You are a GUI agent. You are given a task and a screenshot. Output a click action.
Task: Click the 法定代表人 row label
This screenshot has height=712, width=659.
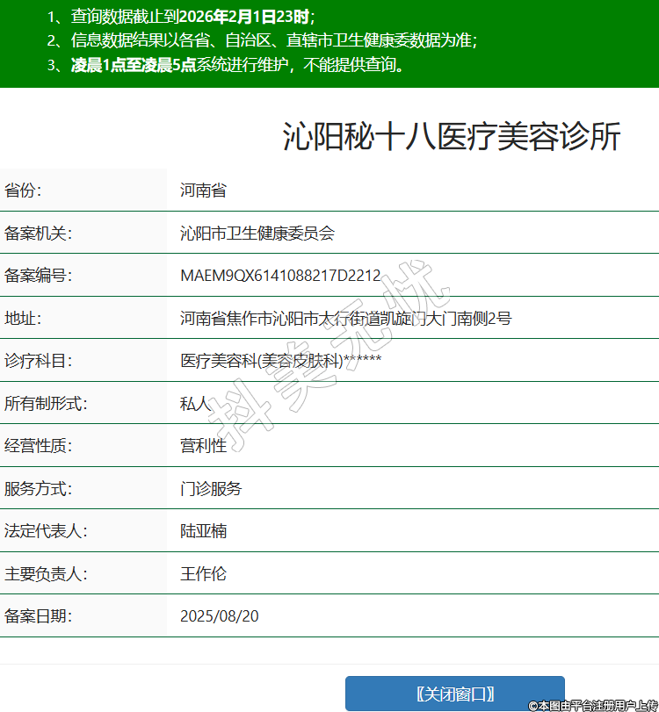pos(47,531)
